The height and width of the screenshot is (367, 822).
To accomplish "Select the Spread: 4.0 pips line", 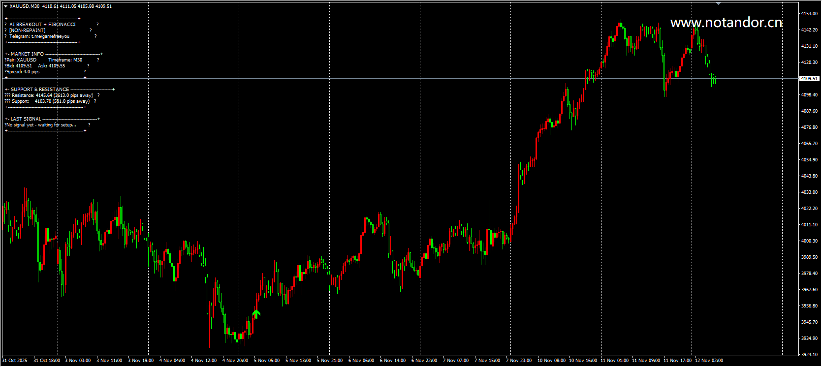I will pos(23,72).
